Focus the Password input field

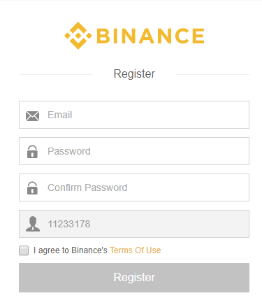(134, 151)
